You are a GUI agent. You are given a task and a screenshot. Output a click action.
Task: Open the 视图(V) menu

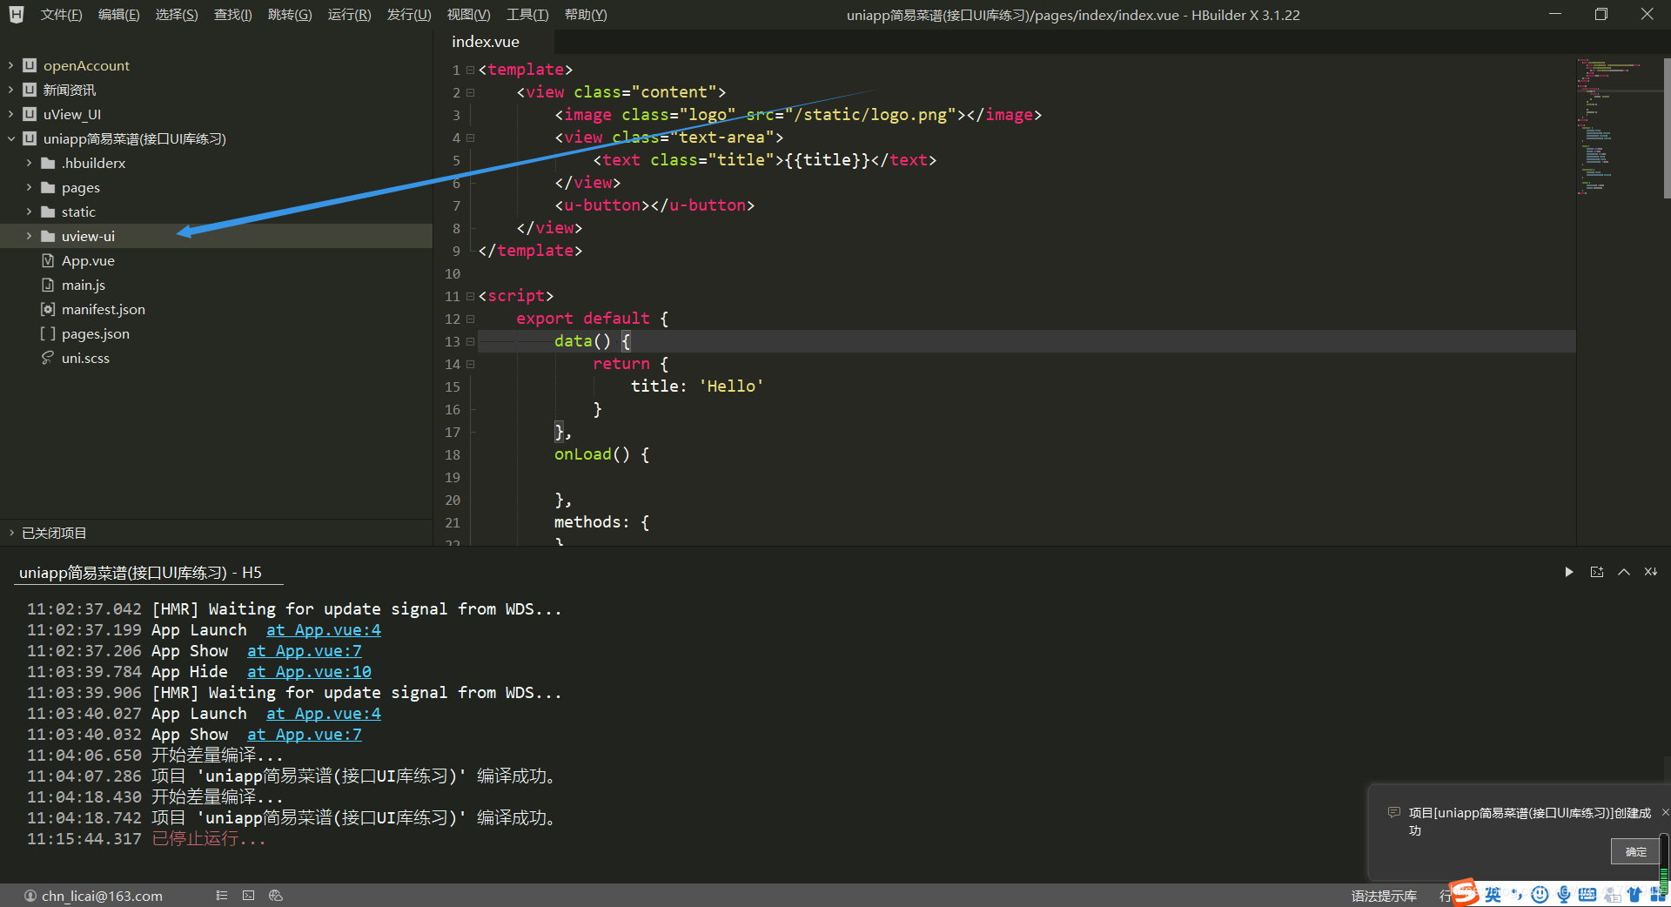tap(468, 15)
